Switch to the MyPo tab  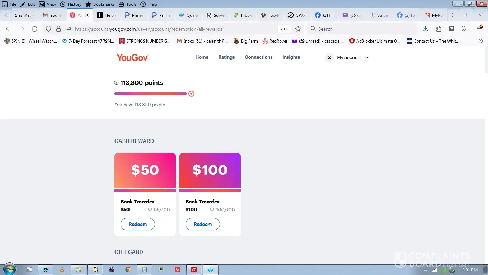tap(434, 15)
